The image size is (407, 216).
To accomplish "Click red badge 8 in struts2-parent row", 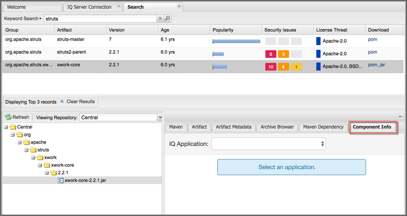I will [x=271, y=54].
